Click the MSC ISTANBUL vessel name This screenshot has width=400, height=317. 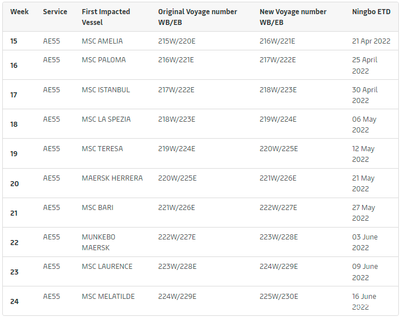click(x=106, y=90)
